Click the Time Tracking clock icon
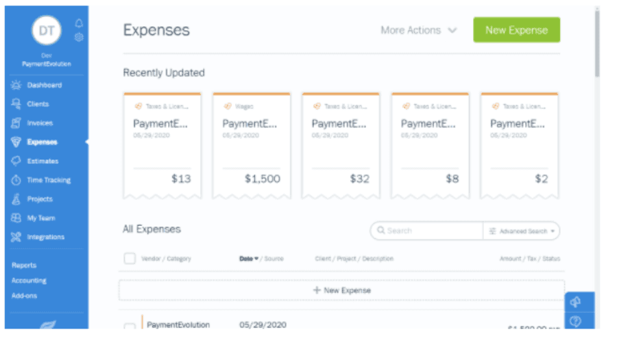Image resolution: width=617 pixels, height=343 pixels. [x=16, y=180]
